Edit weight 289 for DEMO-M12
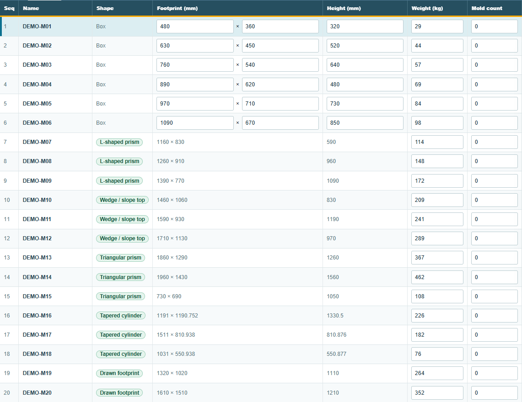The image size is (522, 402). (x=437, y=238)
